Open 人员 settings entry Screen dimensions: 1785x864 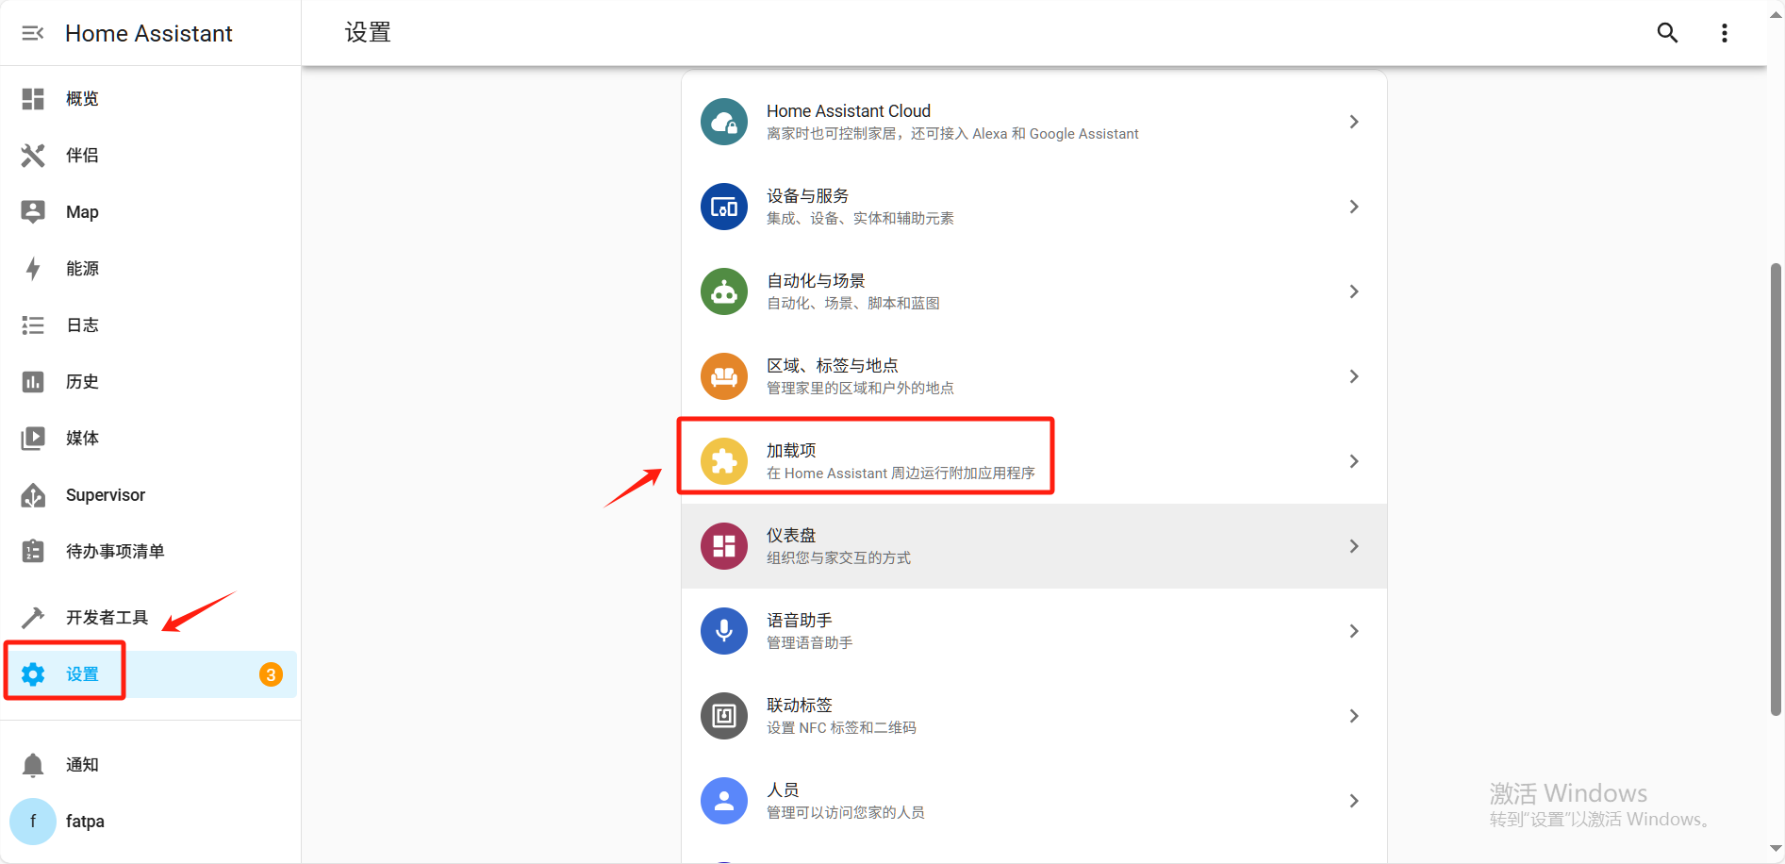pos(1034,801)
